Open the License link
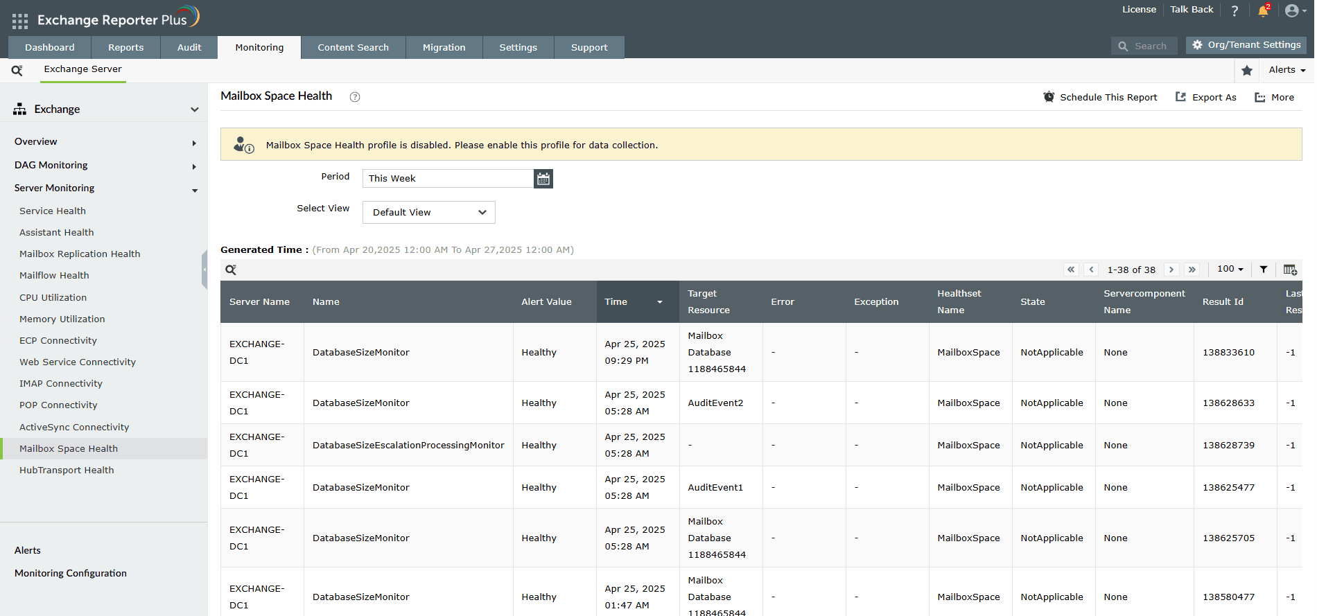 click(x=1140, y=10)
